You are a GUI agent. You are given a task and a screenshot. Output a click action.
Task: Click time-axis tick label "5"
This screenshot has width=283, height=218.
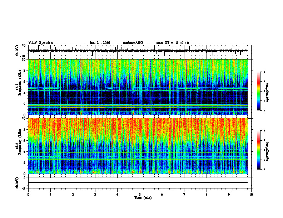click(x=140, y=194)
